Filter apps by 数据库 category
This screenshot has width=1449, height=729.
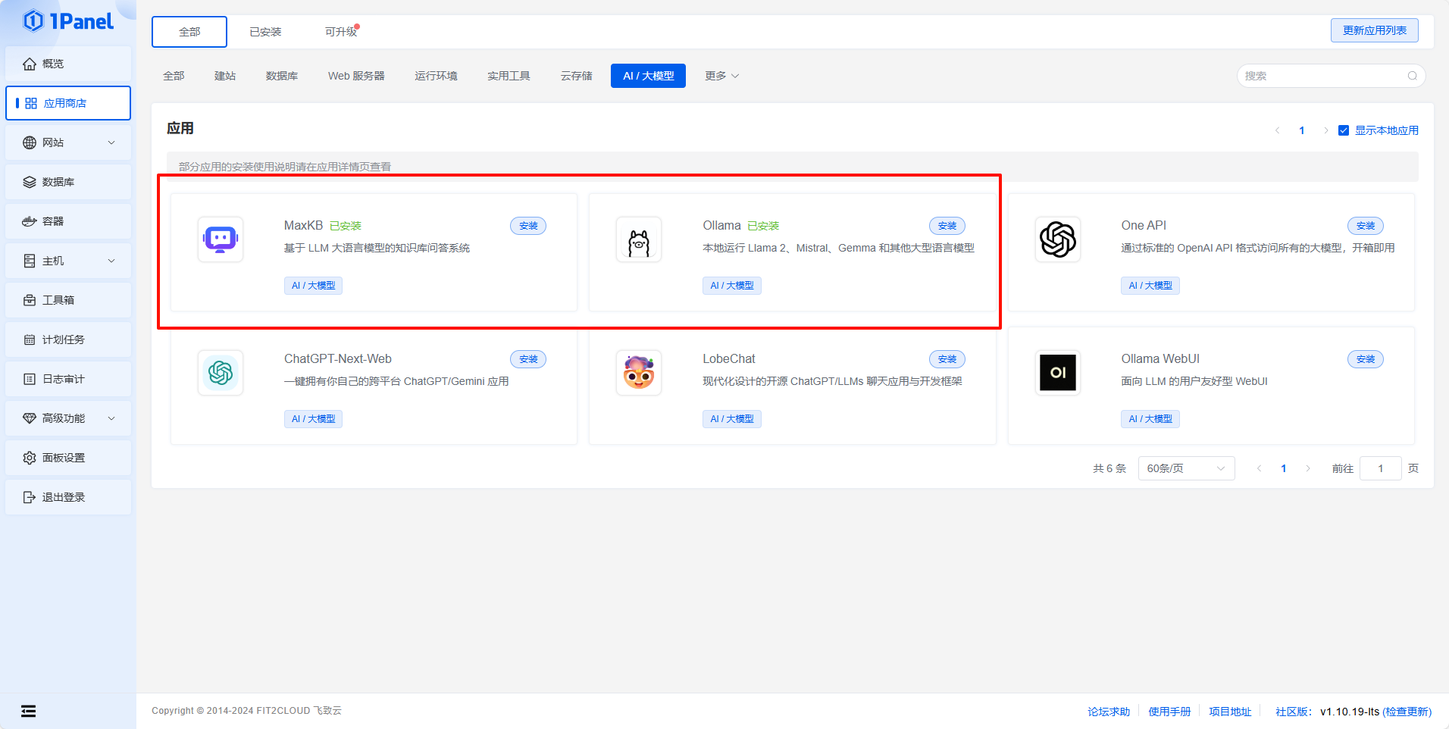point(282,76)
